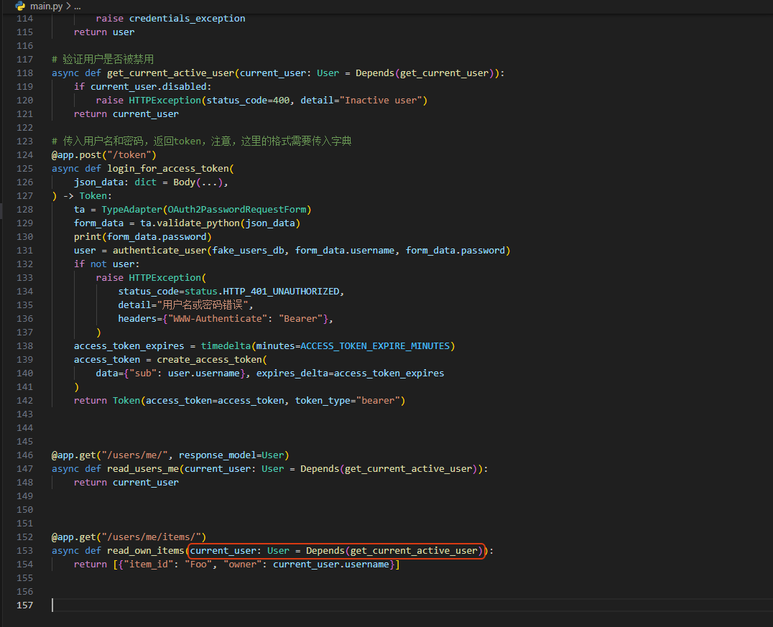Screen dimensions: 773x627
Task: Click credentials_exception on line 114
Action: (x=187, y=19)
